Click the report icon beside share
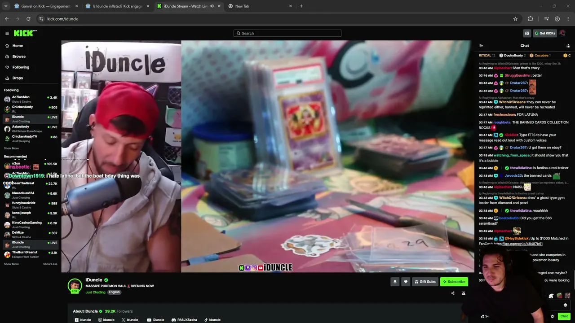 pos(464,293)
